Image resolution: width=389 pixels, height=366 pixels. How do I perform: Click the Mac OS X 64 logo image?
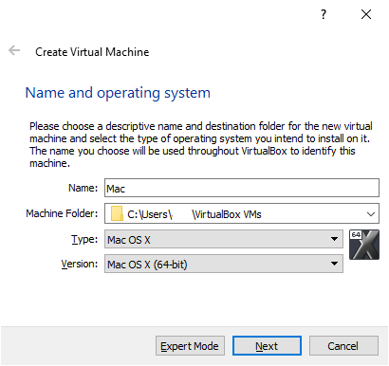tap(364, 245)
